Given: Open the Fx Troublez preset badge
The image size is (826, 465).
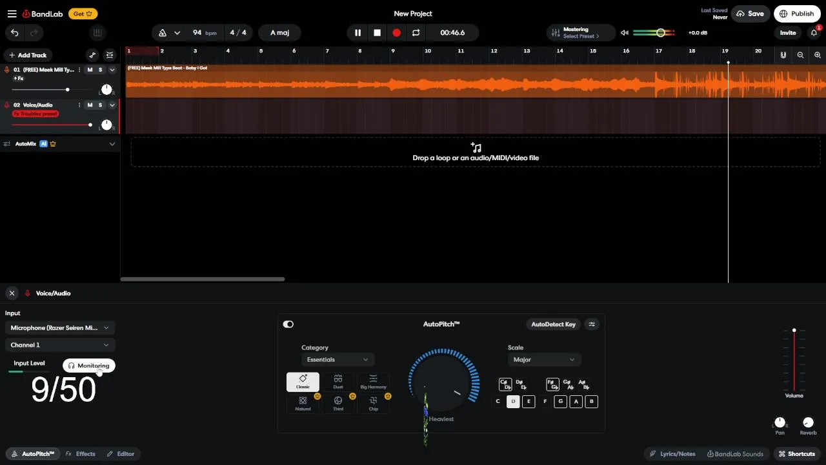Looking at the screenshot, I should pos(35,114).
